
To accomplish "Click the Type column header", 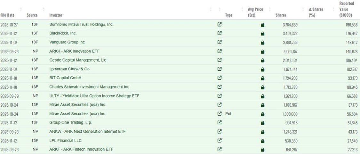I will 228,15.
